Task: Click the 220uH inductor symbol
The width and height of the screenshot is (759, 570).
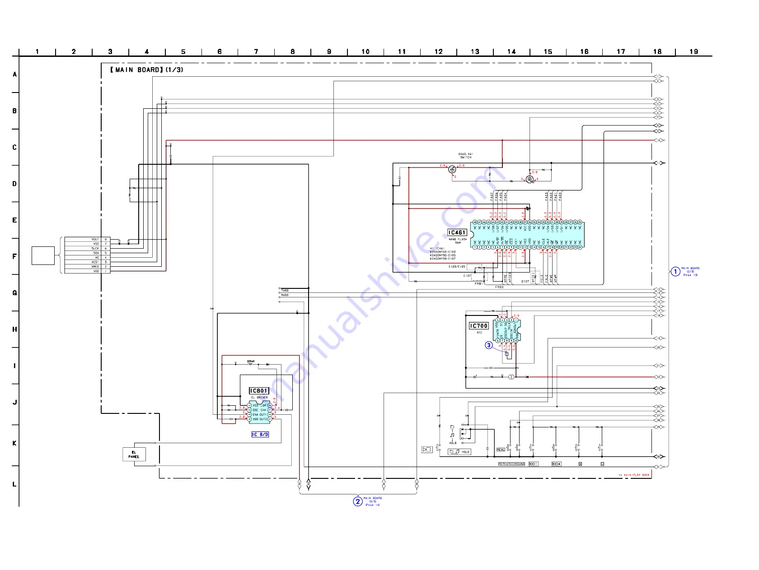Action: (251, 364)
